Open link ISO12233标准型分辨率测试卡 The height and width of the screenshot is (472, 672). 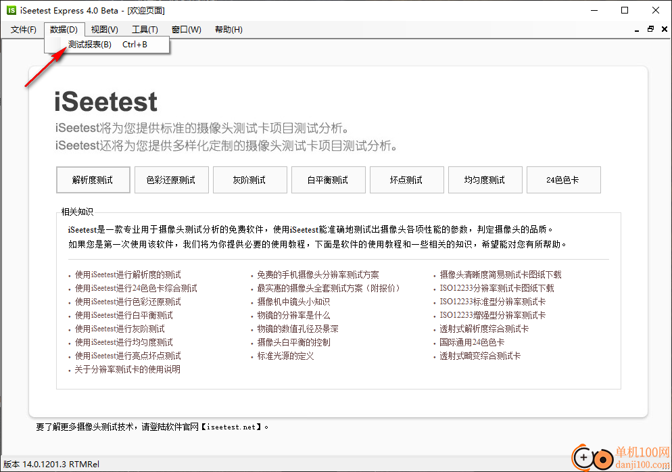tap(493, 302)
